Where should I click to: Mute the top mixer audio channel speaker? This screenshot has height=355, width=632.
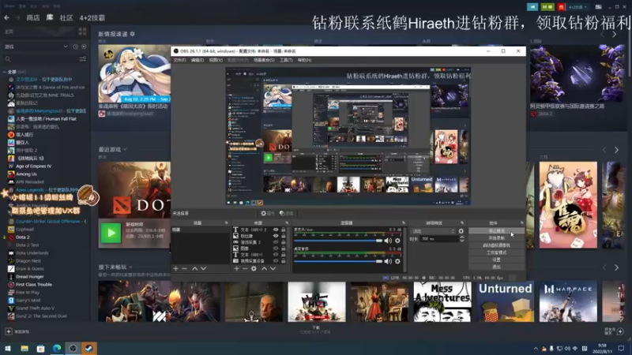[x=388, y=241]
